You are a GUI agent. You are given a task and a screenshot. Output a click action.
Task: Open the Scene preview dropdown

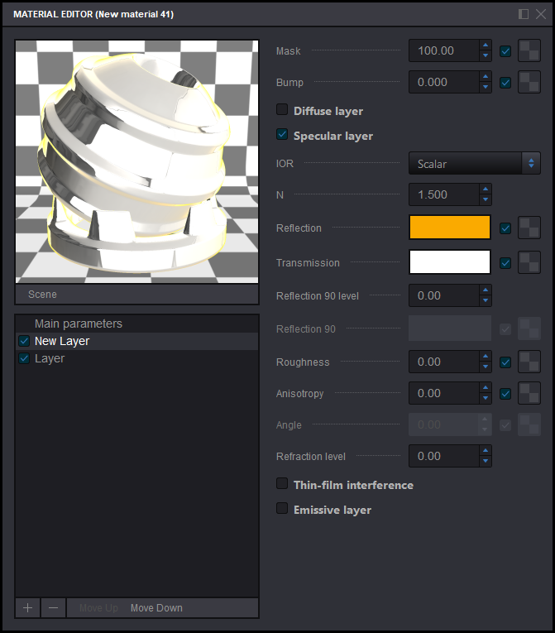coord(136,295)
